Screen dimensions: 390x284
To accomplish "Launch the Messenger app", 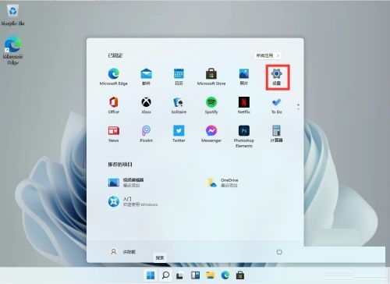I will (211, 133).
